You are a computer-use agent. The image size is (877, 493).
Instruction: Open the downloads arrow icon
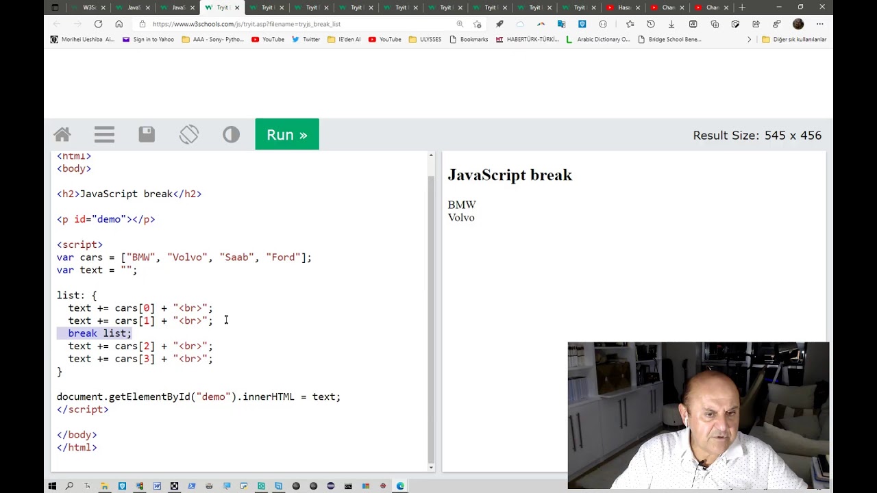pos(671,24)
